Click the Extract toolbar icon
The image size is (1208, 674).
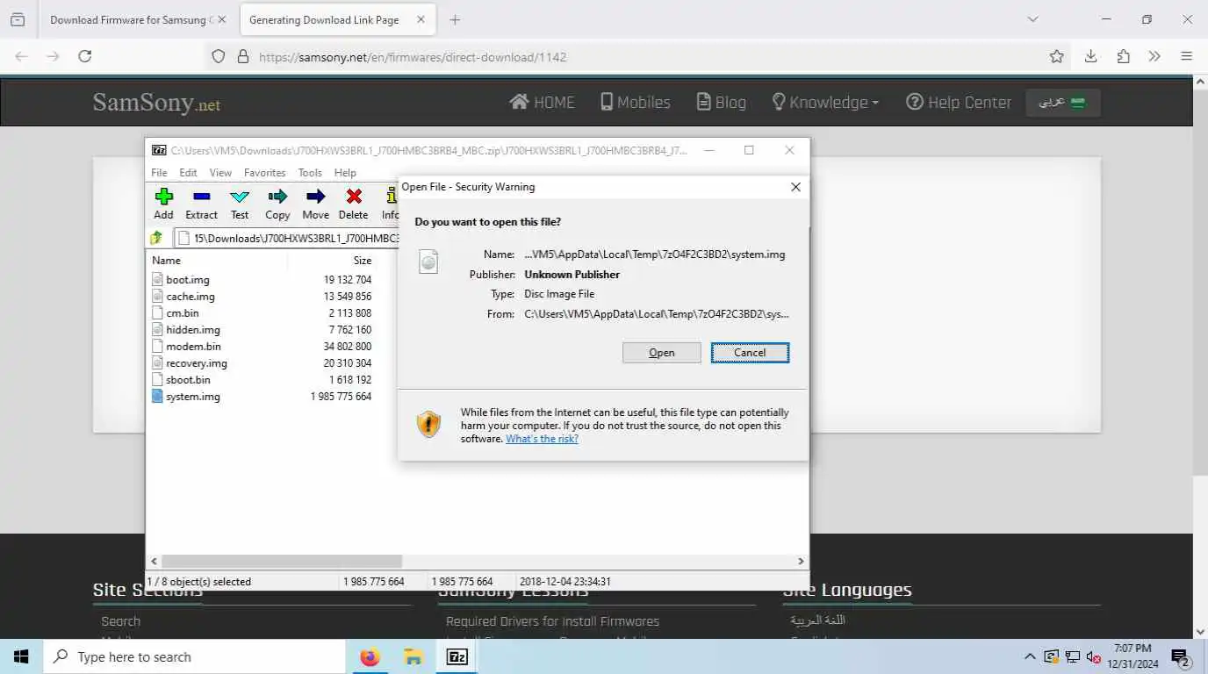[x=201, y=204]
